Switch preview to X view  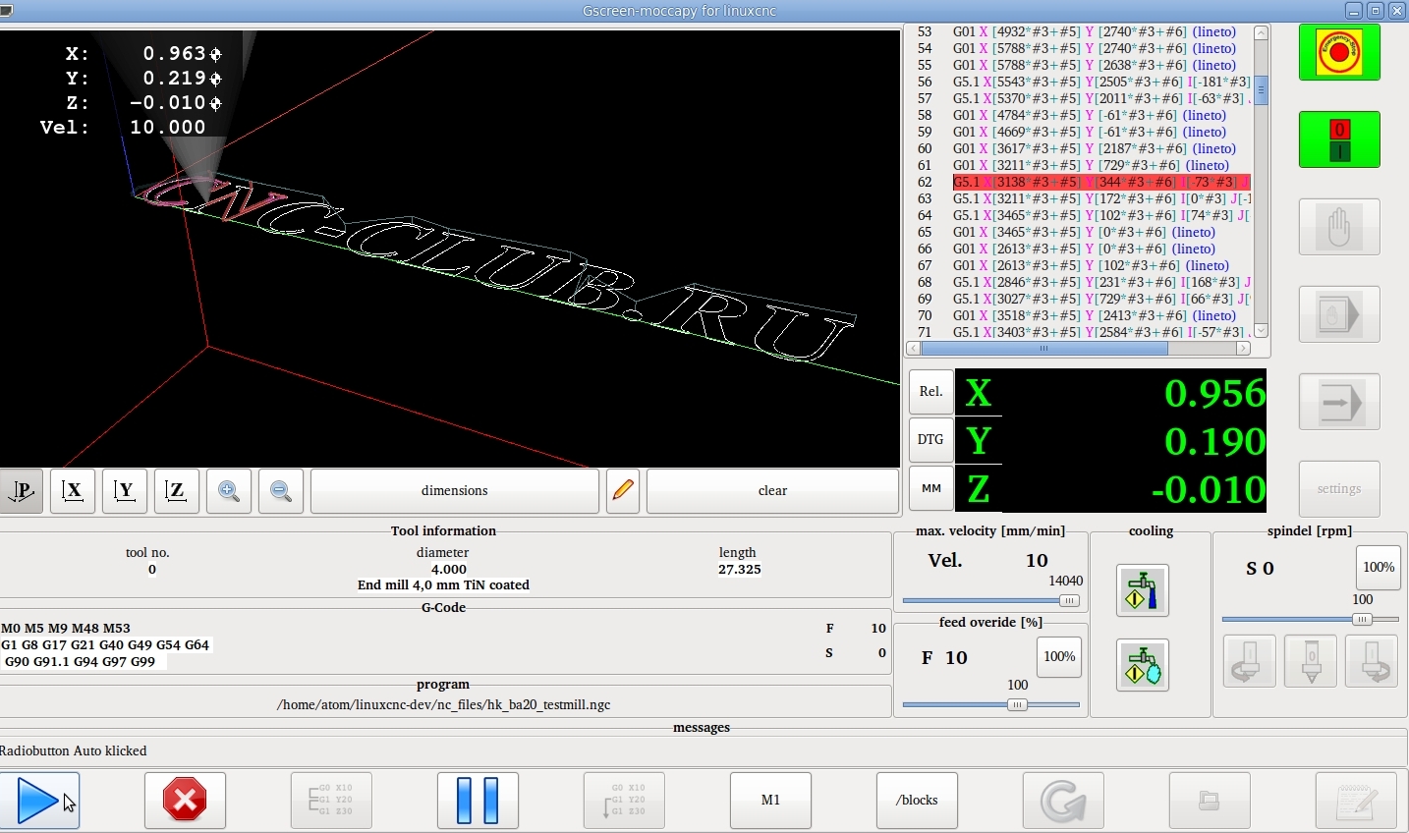click(73, 491)
